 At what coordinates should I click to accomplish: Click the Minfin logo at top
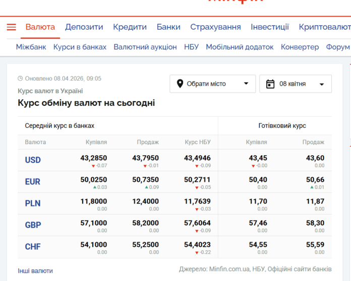236,2
